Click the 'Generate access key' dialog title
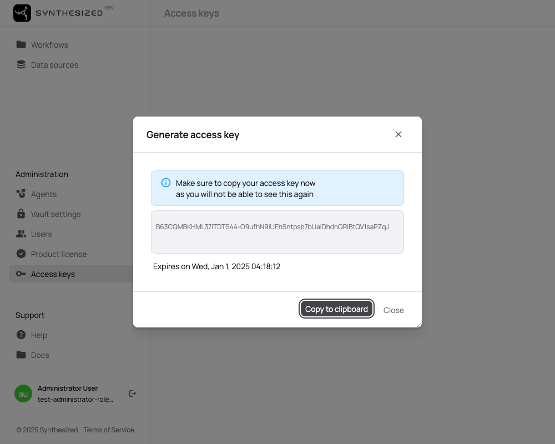555x444 pixels. [193, 135]
